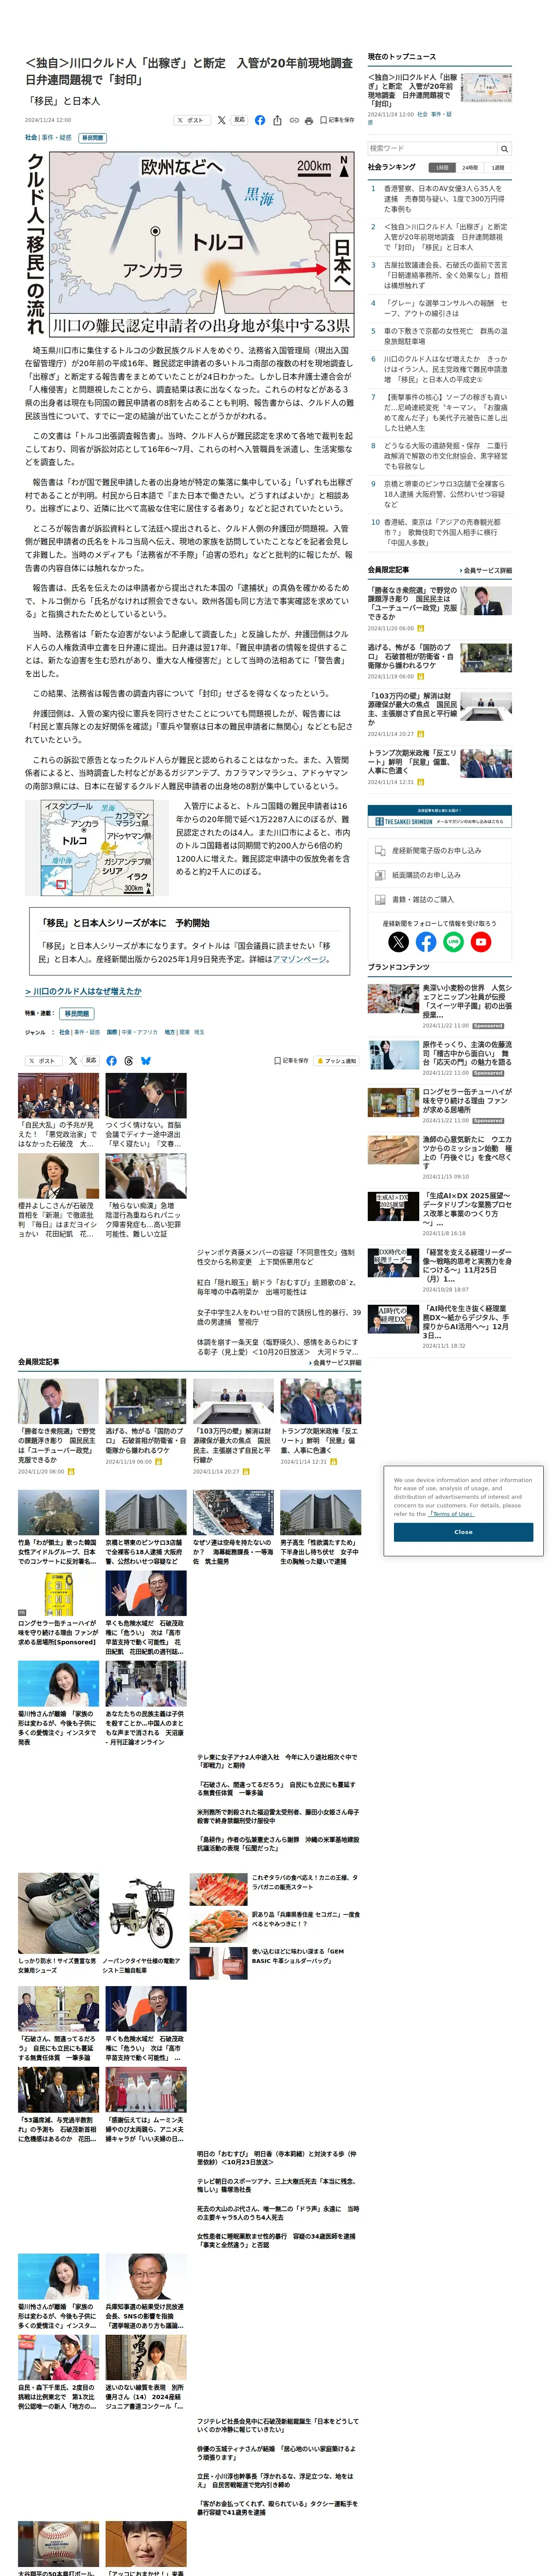
Task: Click the THE SANKEI SHIMBUN mail magazine banner
Action: [x=440, y=816]
